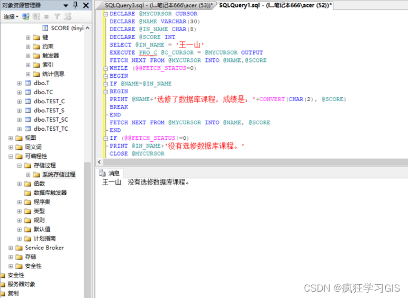Click the 数据库触发器 folder icon

28,193
